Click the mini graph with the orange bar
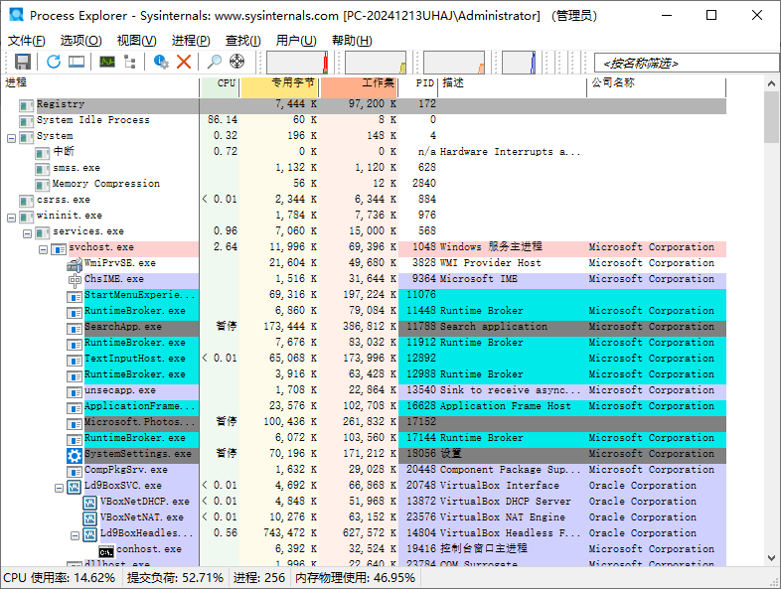 coord(454,63)
